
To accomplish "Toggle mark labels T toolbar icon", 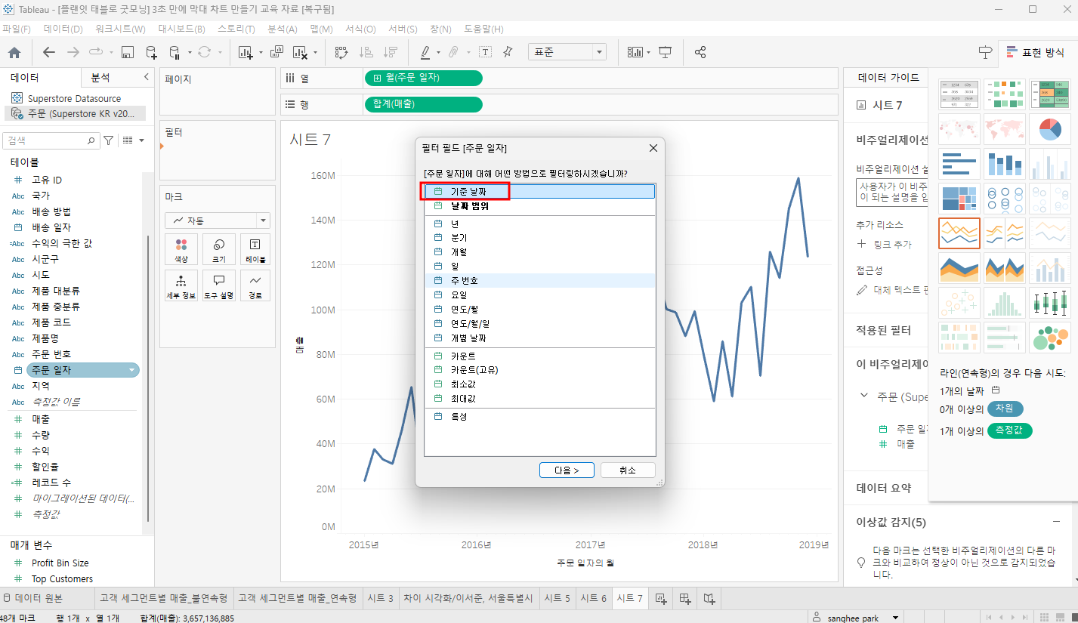I will pos(485,52).
